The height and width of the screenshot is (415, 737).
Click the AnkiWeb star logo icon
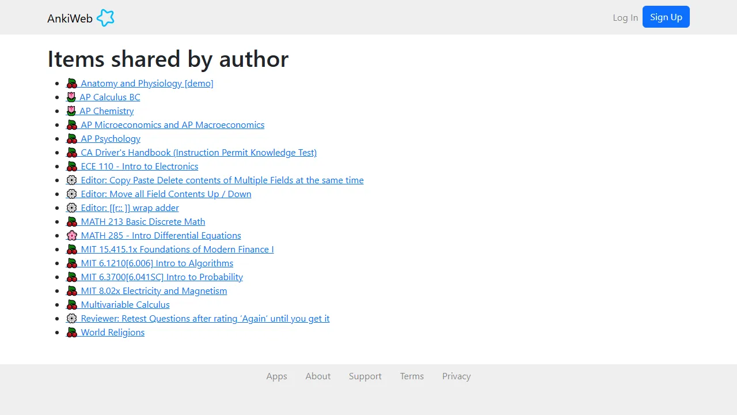pyautogui.click(x=106, y=18)
